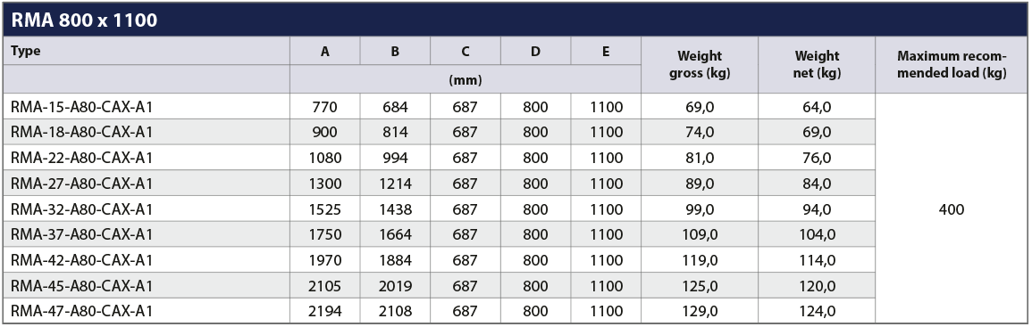
Task: Click gross weight 109,0
Action: click(x=700, y=234)
